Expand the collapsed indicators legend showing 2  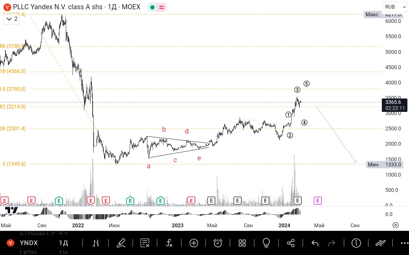11,19
